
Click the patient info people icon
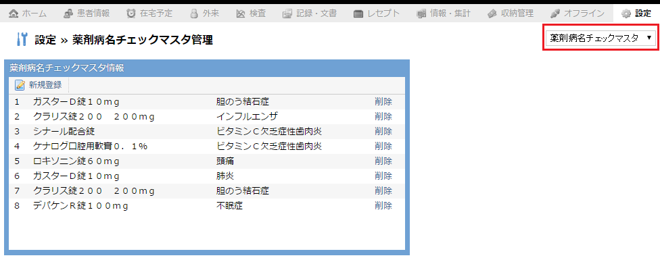68,14
